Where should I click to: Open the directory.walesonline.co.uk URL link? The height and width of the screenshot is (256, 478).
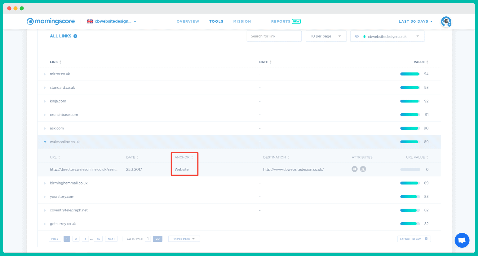pos(83,170)
